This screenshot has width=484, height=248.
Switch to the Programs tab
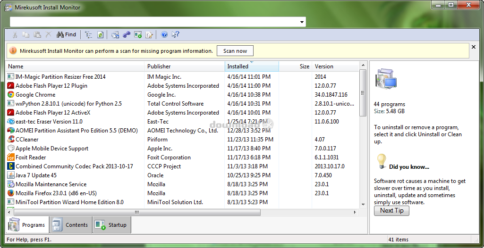(x=27, y=225)
